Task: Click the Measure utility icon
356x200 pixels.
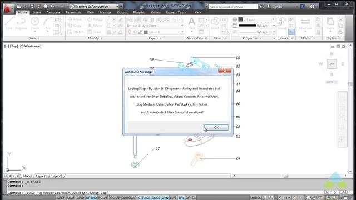Action: tap(305, 23)
